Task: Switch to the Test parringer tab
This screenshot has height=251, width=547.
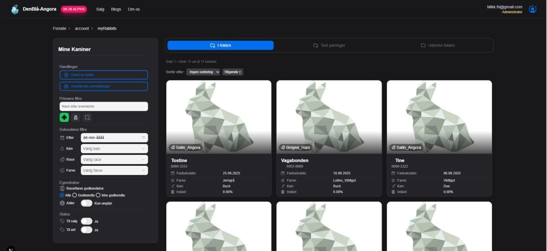Action: point(329,45)
